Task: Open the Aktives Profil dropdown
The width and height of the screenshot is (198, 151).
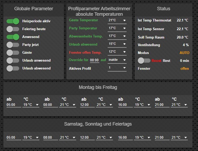Action: click(x=117, y=68)
